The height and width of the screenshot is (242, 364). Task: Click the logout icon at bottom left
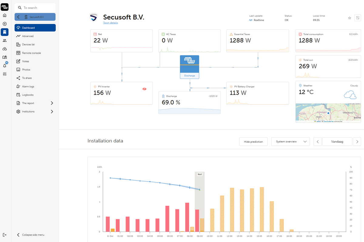5,235
